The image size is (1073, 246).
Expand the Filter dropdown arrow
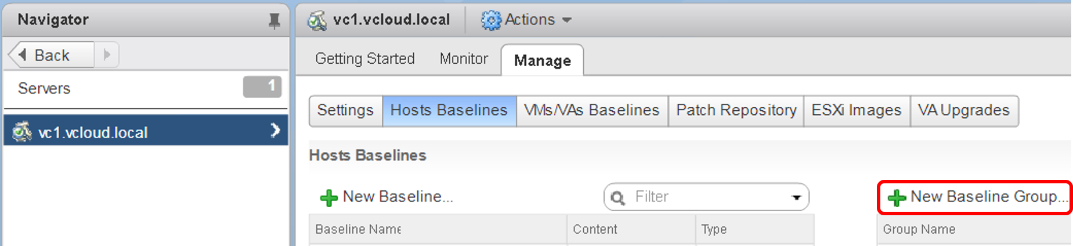click(797, 198)
